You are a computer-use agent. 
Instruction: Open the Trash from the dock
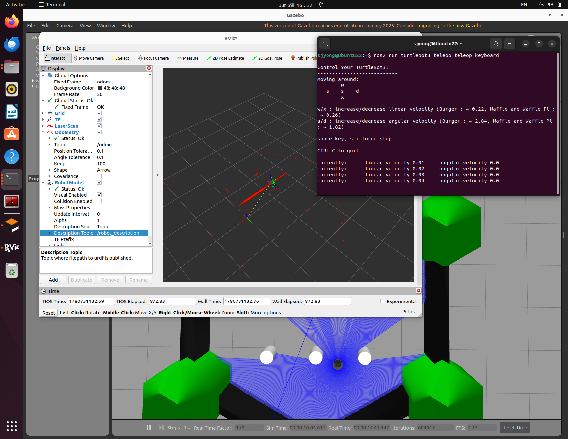12,270
